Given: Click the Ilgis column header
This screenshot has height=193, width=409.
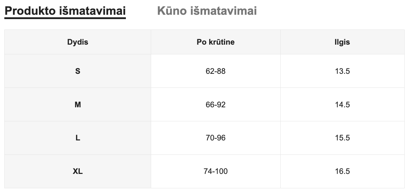Looking at the screenshot, I should (x=342, y=42).
